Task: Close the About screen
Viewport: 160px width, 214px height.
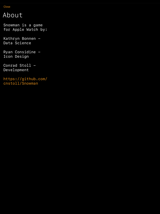Action: coord(7,7)
